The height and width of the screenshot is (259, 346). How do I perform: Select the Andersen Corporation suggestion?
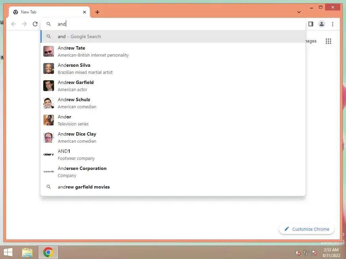point(173,172)
